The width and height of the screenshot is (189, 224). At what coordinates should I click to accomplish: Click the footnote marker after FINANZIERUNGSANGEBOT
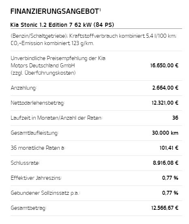[x=100, y=10]
